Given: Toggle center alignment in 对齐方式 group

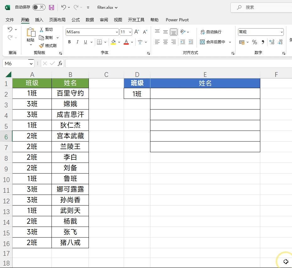Looking at the screenshot, I should [165, 42].
